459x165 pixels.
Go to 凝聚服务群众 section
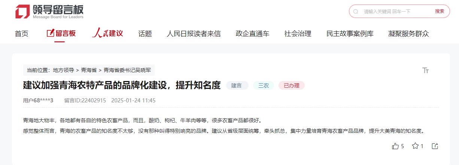pyautogui.click(x=409, y=34)
